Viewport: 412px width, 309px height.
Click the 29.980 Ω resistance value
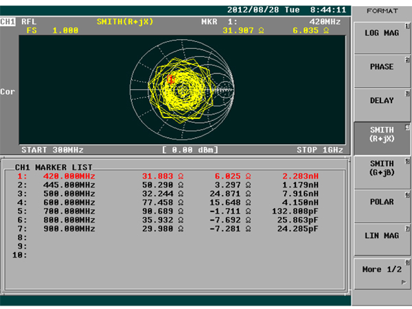coord(163,229)
